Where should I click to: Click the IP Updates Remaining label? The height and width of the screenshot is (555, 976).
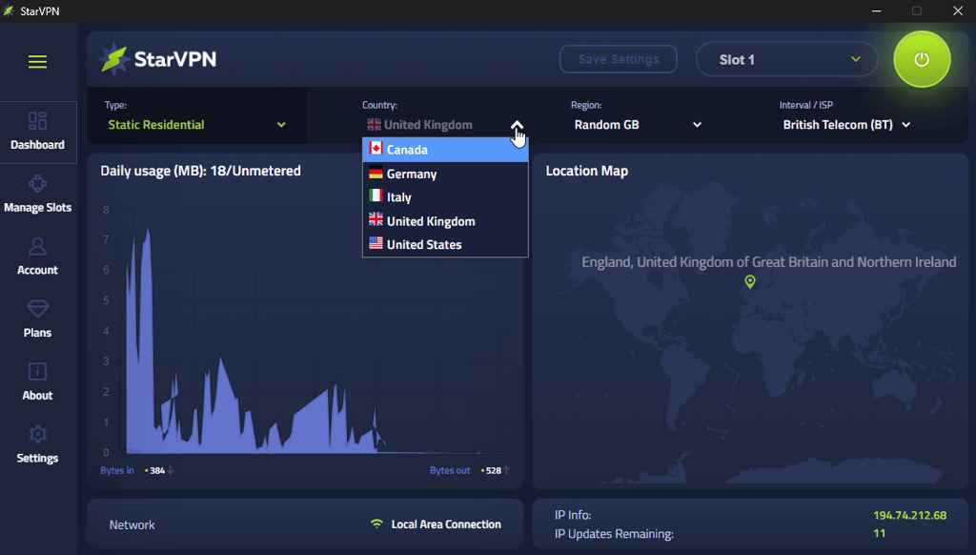(x=614, y=534)
